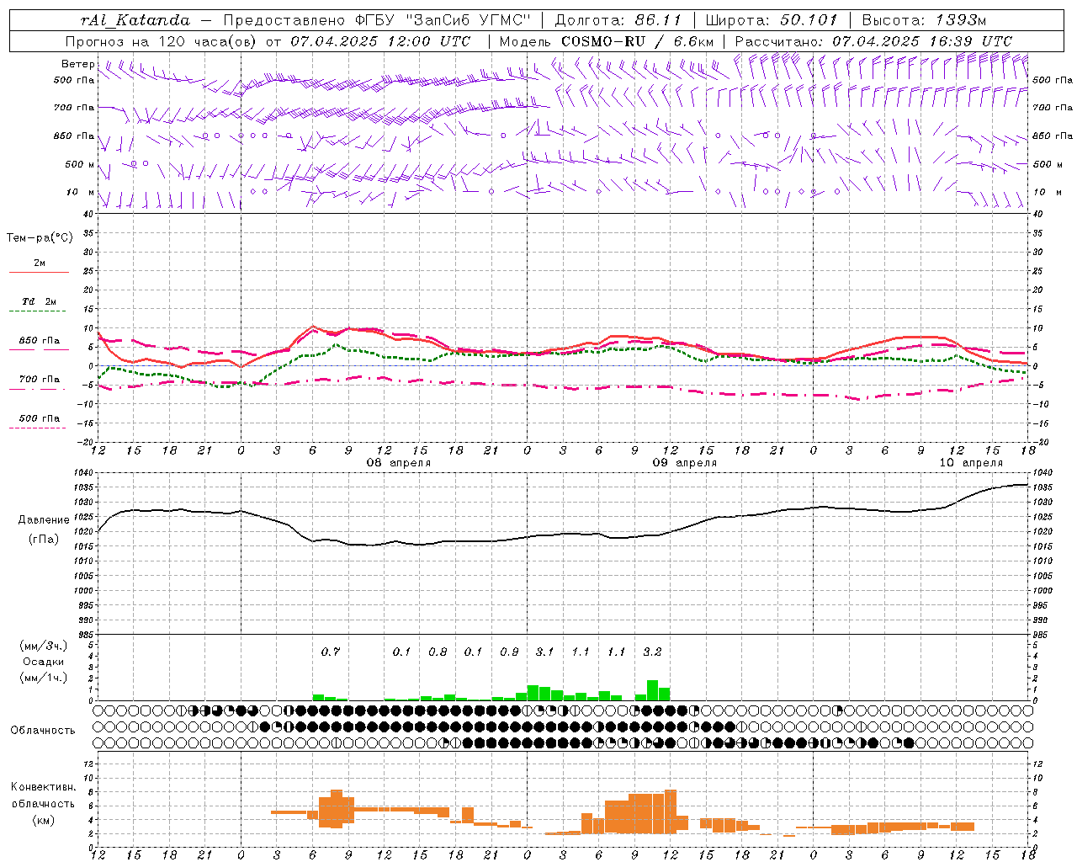Screen dimensions: 1077x862
Task: Click the 3.2 precipitation total
Action: point(652,652)
